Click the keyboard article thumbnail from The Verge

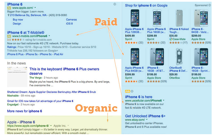coord(17,77)
